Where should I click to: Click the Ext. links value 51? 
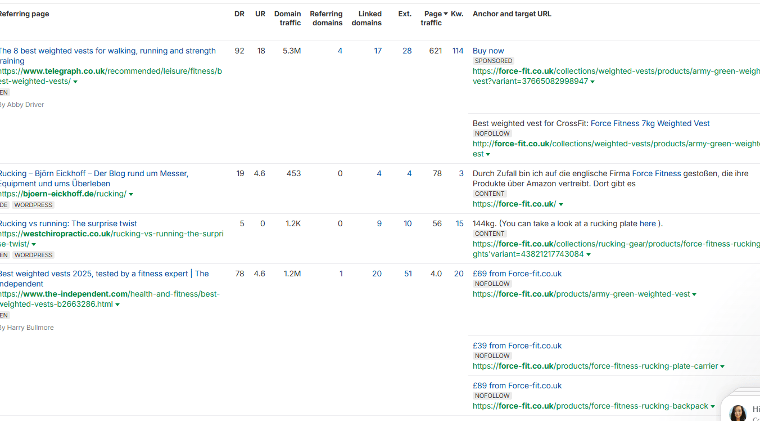tap(408, 274)
